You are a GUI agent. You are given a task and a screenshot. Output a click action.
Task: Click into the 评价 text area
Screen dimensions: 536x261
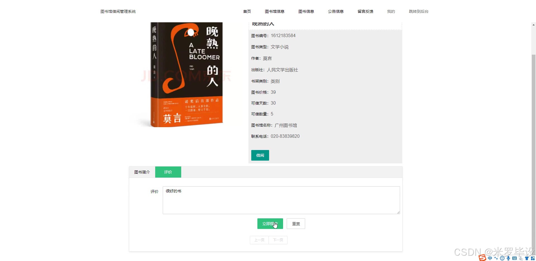click(x=281, y=200)
